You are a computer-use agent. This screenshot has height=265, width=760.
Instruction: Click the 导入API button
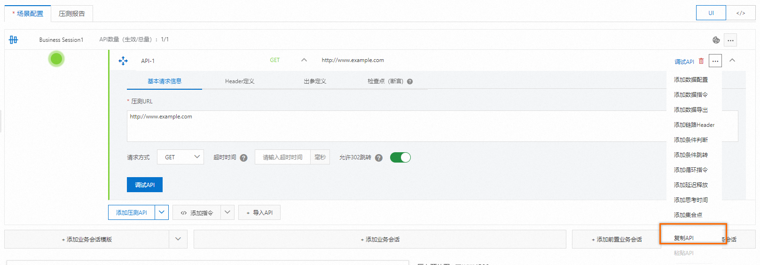259,212
